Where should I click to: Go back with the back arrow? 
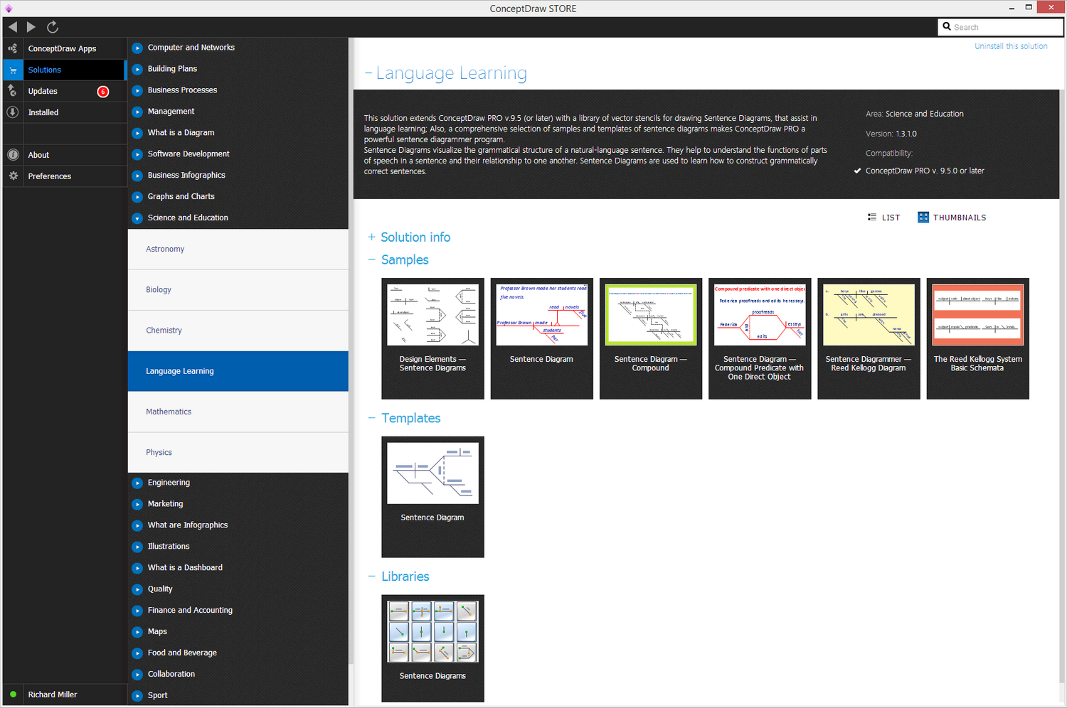13,27
